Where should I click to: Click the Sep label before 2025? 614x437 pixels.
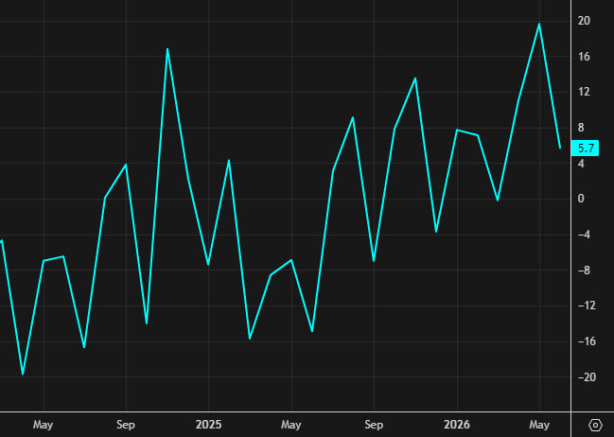(x=126, y=425)
